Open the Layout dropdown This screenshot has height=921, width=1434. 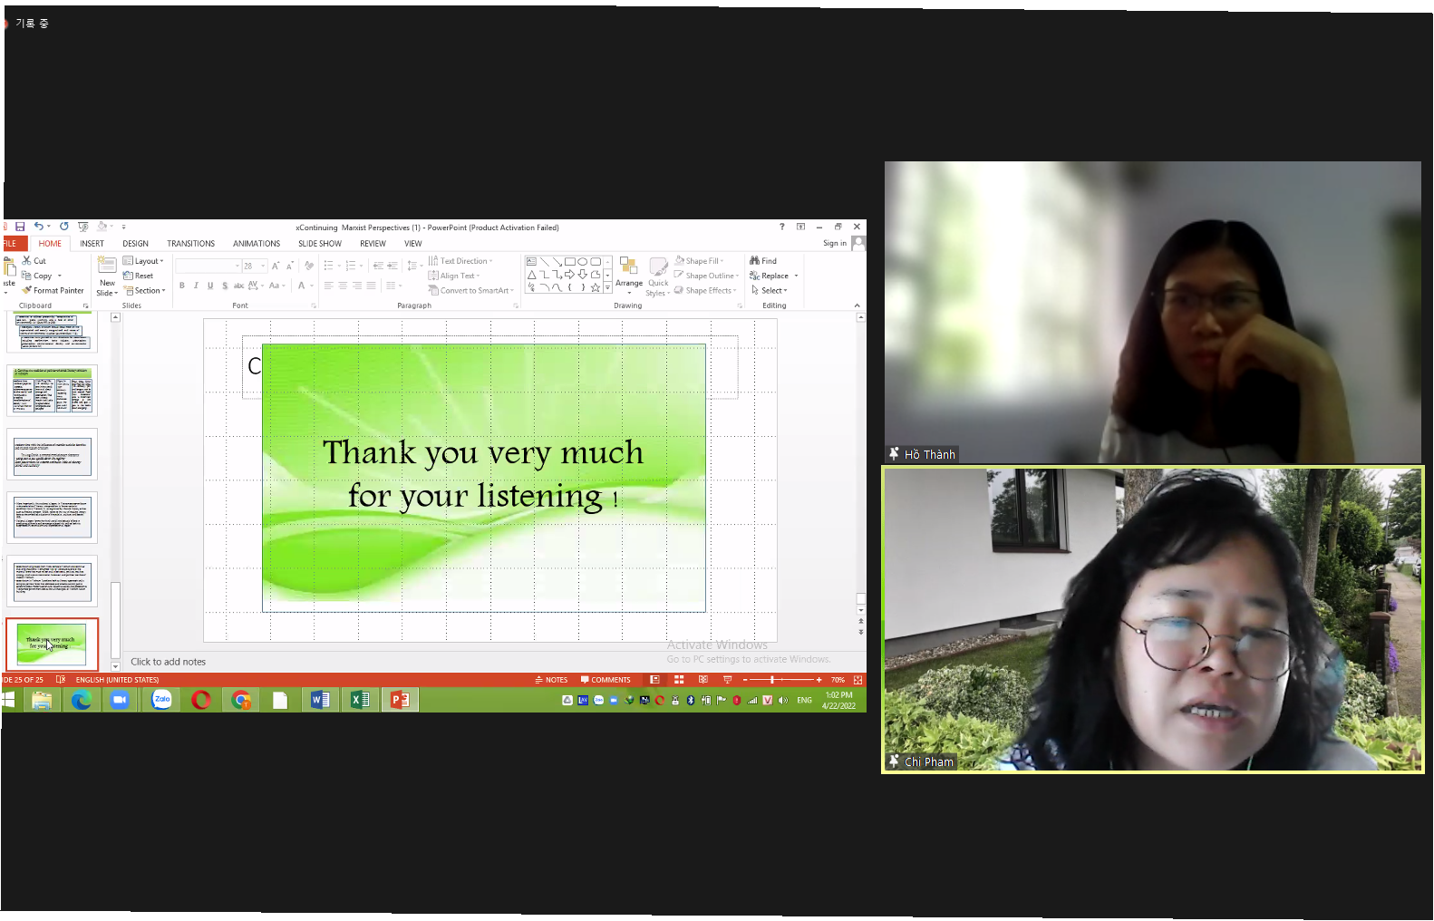(144, 261)
